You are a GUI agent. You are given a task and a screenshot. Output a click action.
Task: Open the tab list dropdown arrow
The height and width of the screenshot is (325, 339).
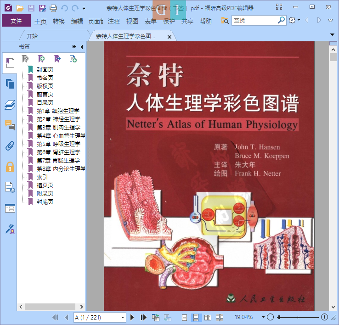click(332, 34)
